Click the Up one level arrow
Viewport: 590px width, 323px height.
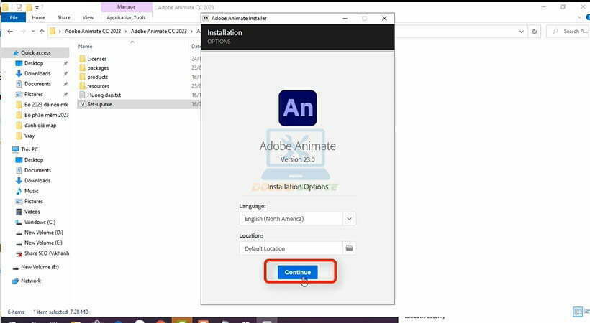(x=41, y=32)
